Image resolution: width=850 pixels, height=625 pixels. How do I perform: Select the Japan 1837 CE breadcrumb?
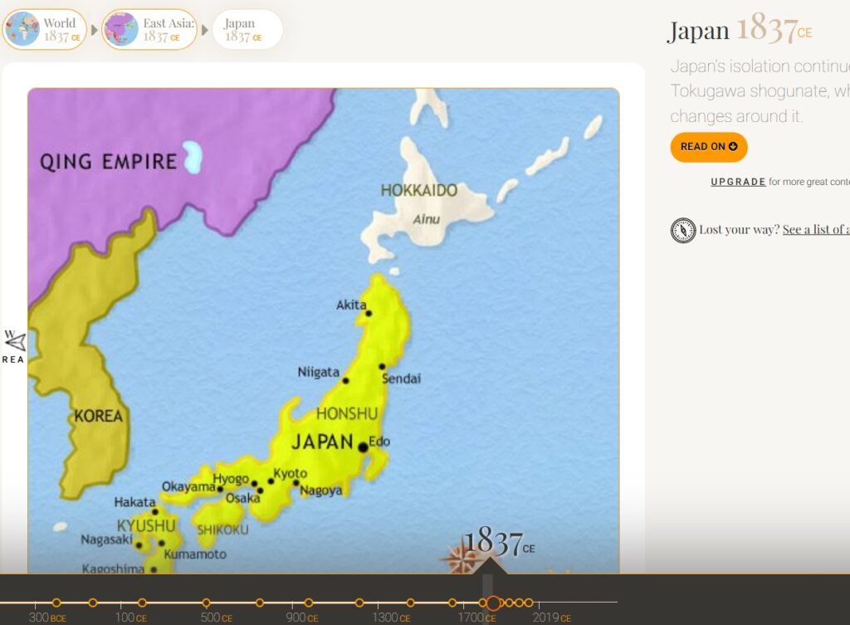[247, 30]
